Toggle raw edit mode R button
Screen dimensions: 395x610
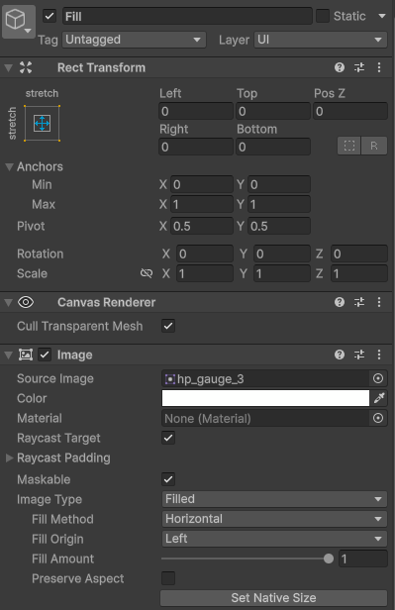(x=374, y=146)
